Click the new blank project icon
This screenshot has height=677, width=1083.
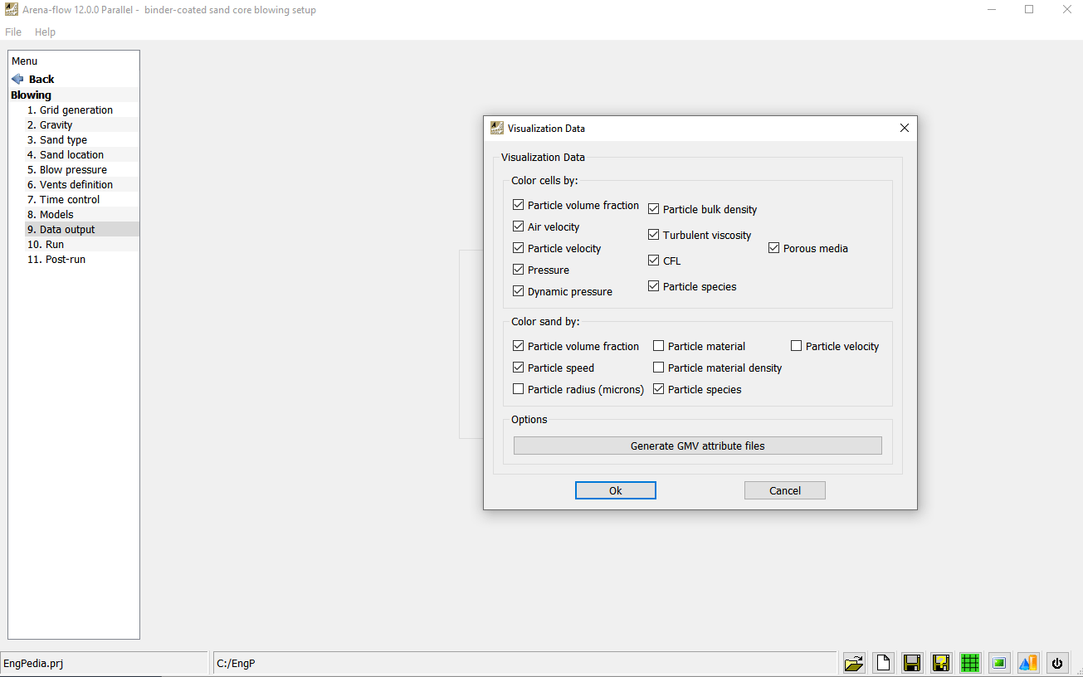pyautogui.click(x=883, y=663)
